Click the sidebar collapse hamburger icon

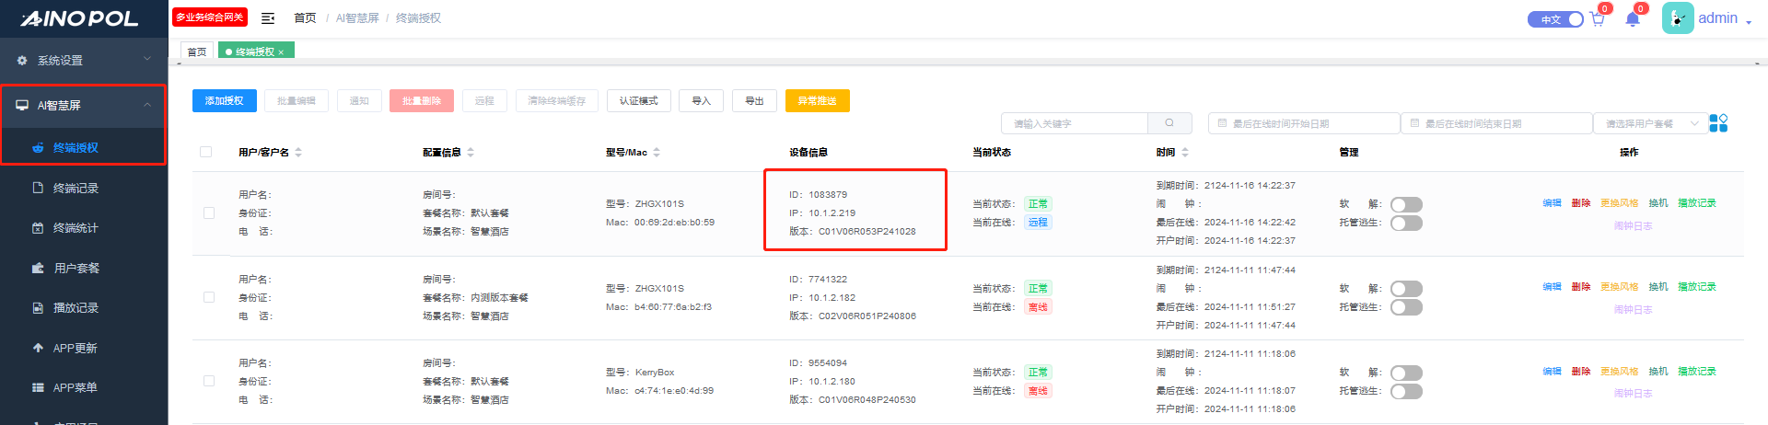pos(268,18)
